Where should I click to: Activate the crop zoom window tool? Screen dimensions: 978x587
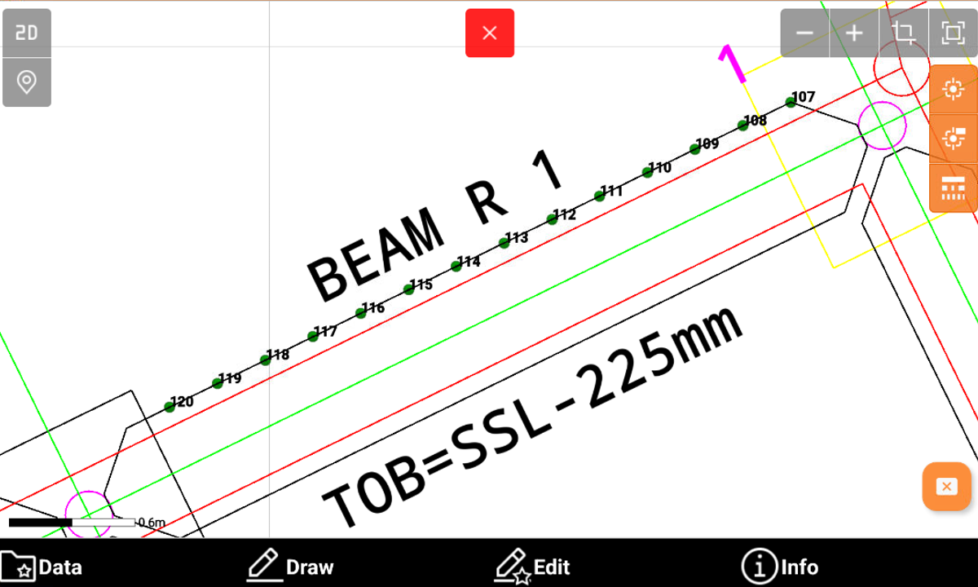902,33
